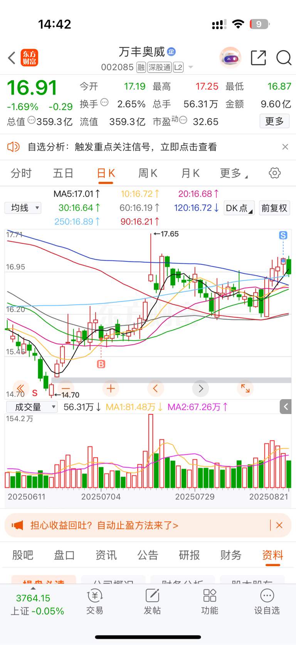Open 更多 quote details button
296x645 pixels.
point(274,121)
